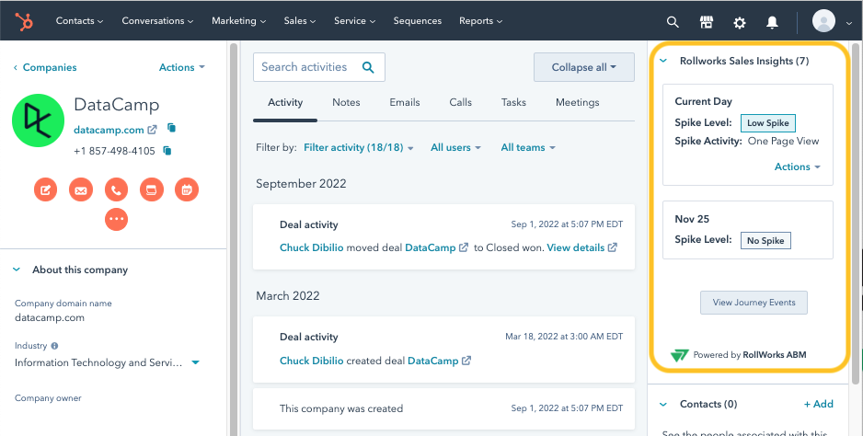Click the search magnifier in top bar
863x436 pixels.
pos(673,21)
